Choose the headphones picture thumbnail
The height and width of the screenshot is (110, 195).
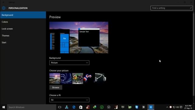click(101, 79)
